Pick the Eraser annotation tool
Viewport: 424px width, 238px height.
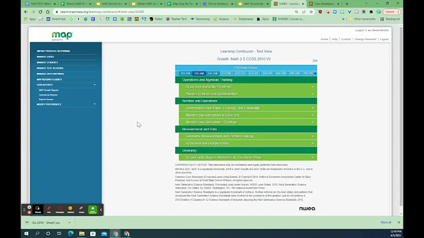pos(81,209)
